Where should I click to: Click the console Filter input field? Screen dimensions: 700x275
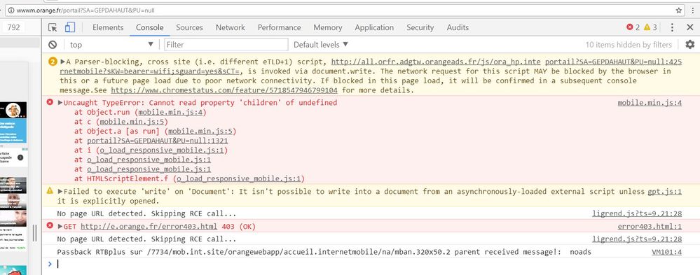coord(226,45)
